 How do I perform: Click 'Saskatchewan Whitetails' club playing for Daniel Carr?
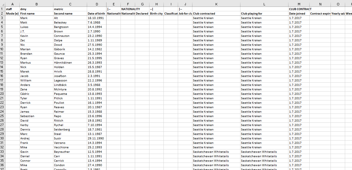pyautogui.click(x=259, y=156)
